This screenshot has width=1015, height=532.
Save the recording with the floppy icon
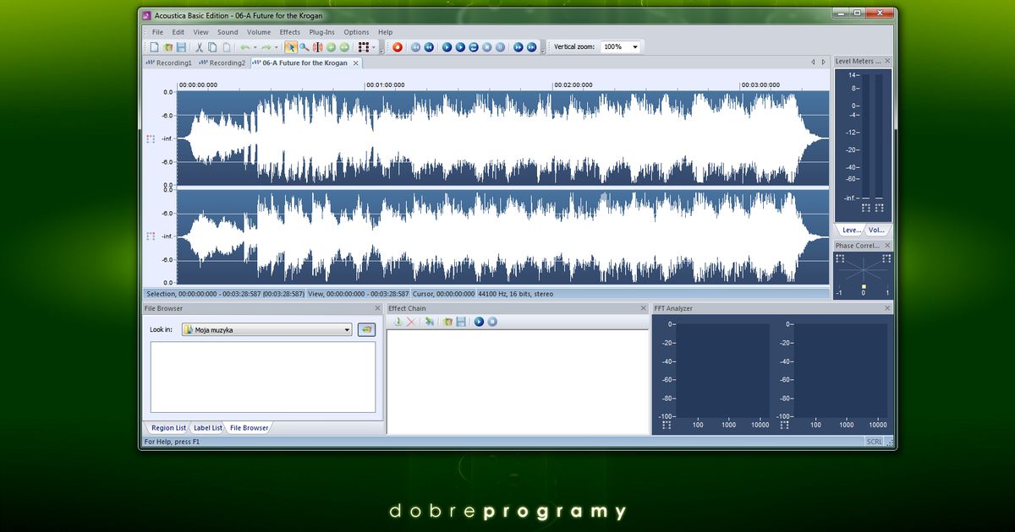[181, 47]
